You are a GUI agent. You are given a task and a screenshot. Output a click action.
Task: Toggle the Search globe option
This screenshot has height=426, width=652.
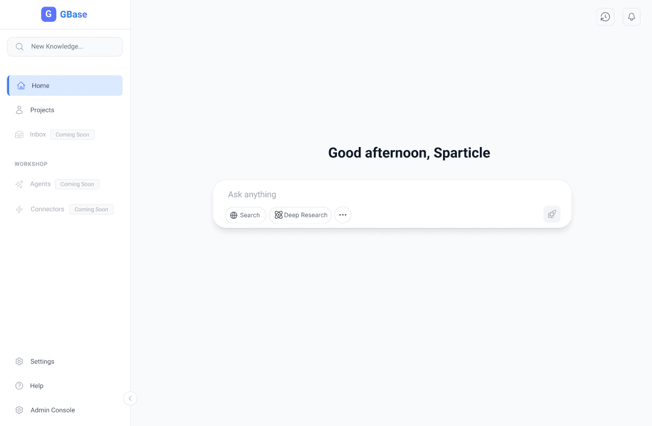click(x=245, y=215)
